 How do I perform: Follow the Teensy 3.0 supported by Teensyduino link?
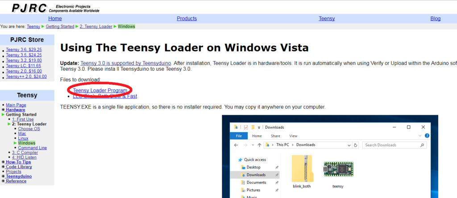click(x=126, y=63)
